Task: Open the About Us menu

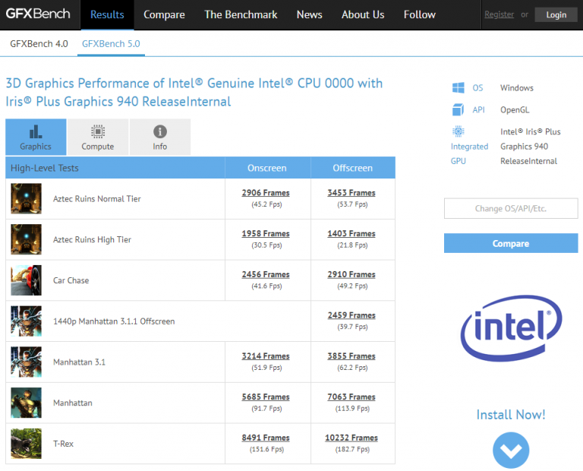Action: click(x=363, y=14)
